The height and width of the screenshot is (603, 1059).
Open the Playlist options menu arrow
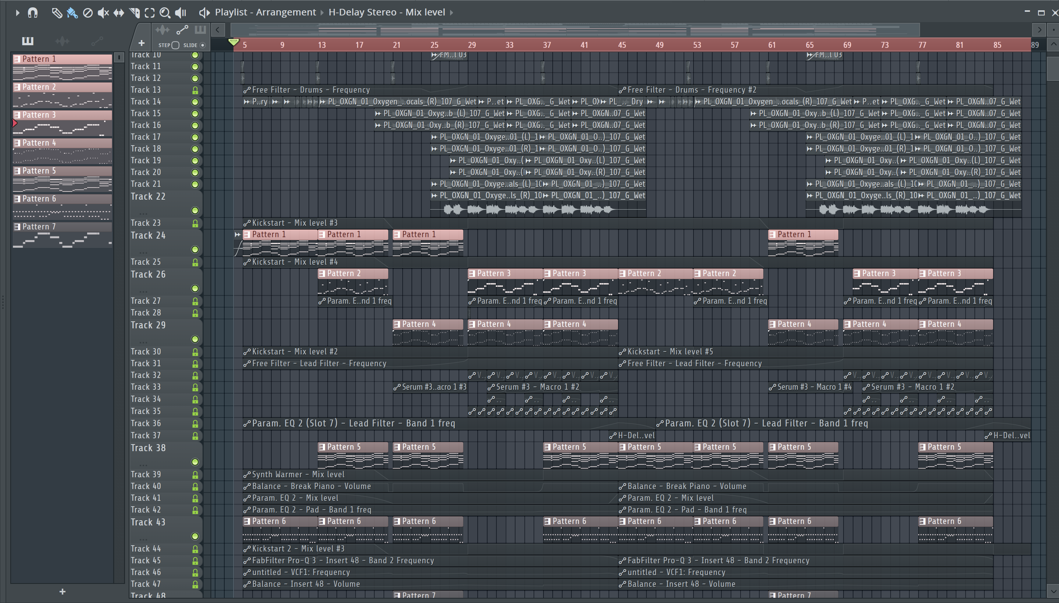pos(17,13)
